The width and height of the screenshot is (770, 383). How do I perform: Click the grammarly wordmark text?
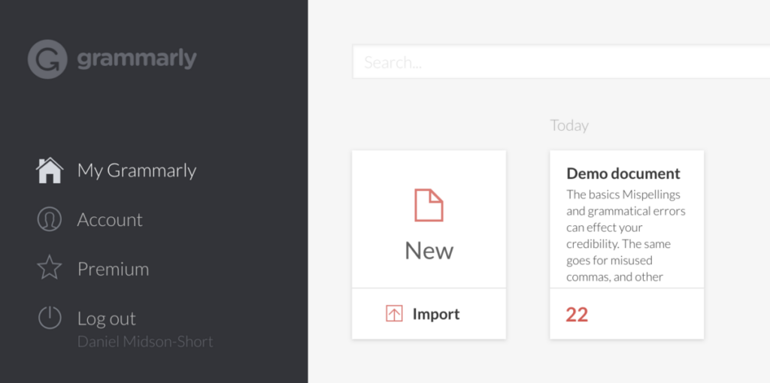click(x=137, y=60)
